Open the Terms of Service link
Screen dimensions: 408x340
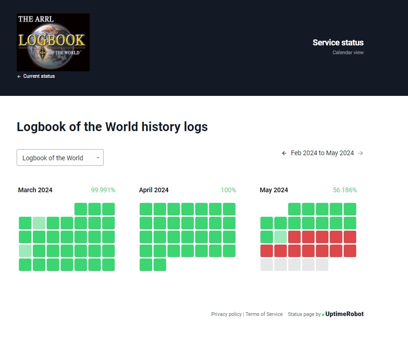264,314
